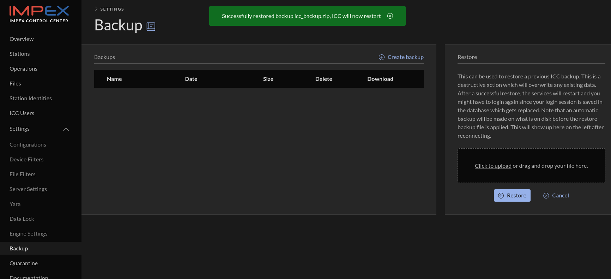Image resolution: width=611 pixels, height=279 pixels.
Task: Click the Restore panel heading
Action: click(467, 57)
